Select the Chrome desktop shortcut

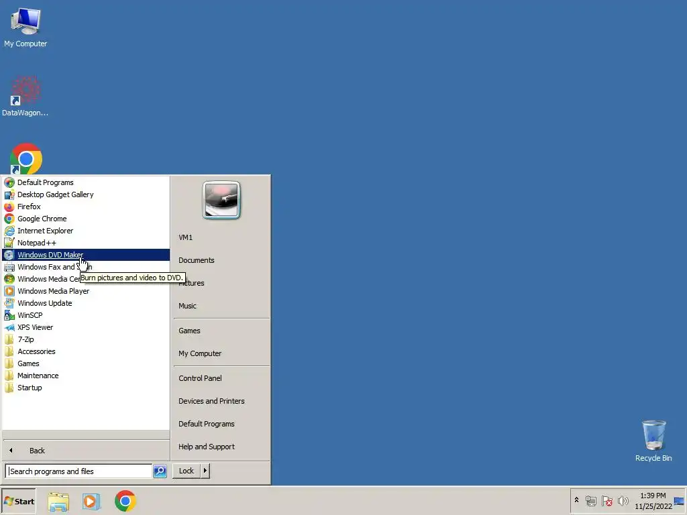coord(26,158)
